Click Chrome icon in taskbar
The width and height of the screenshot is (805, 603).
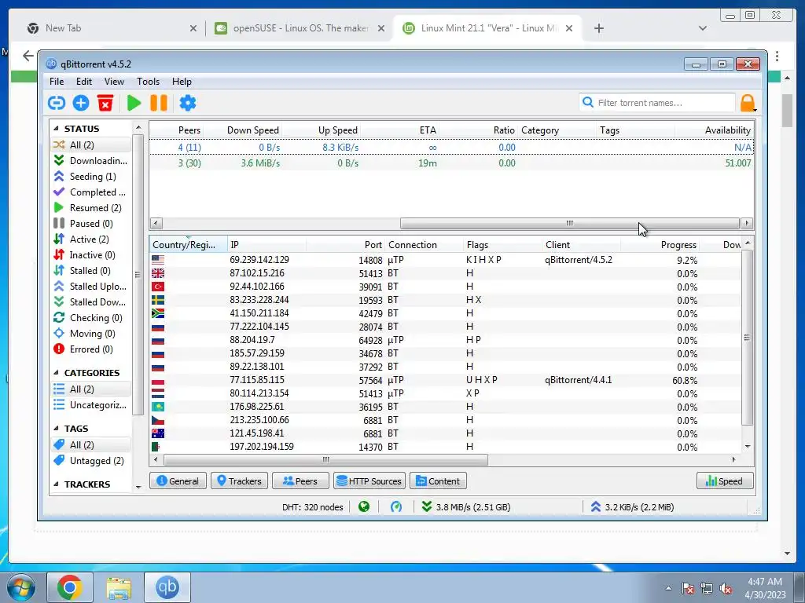point(70,587)
